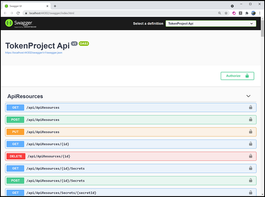Image resolution: width=265 pixels, height=197 pixels.
Task: Bookmark this page with star icon
Action: (x=226, y=13)
